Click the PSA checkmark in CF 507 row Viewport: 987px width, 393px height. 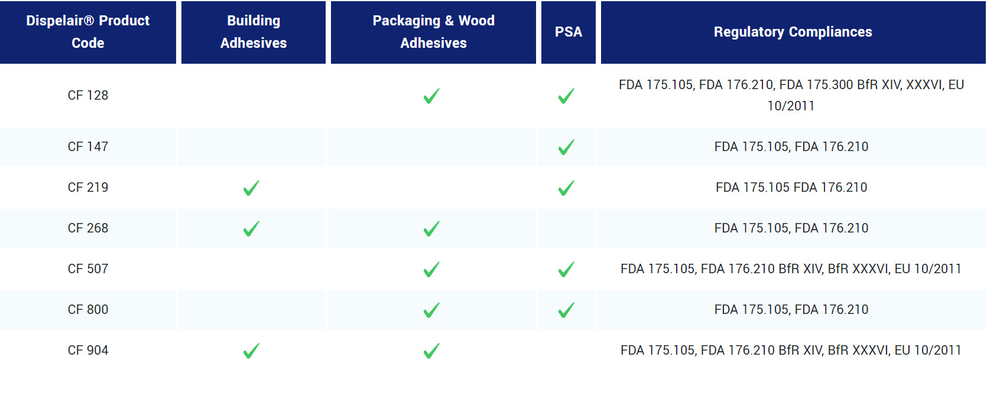click(566, 269)
